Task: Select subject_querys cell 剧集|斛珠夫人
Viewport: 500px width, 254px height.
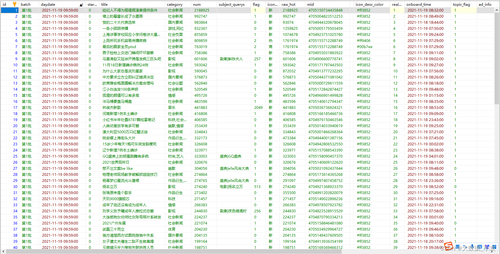Action: pyautogui.click(x=231, y=59)
